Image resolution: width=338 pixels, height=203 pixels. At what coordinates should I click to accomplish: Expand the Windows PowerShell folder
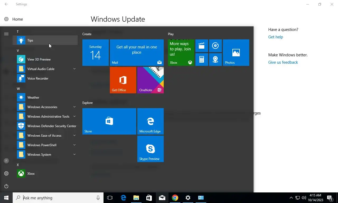click(x=45, y=145)
